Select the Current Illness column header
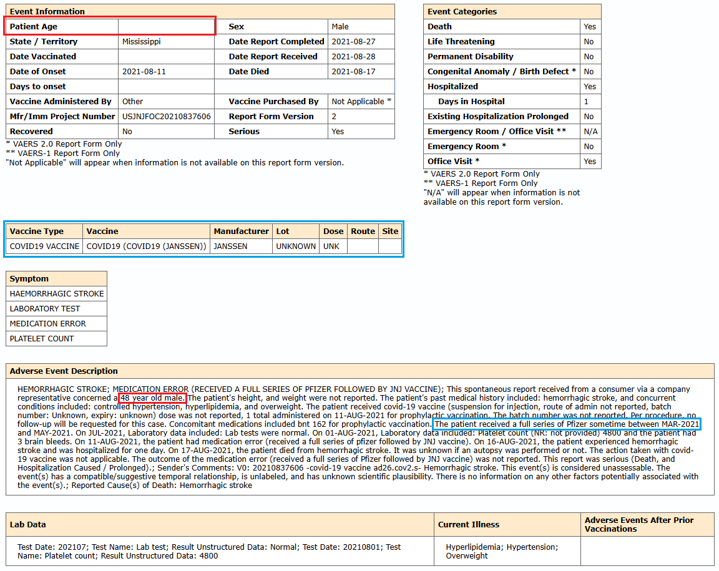The image size is (719, 571). pos(468,524)
